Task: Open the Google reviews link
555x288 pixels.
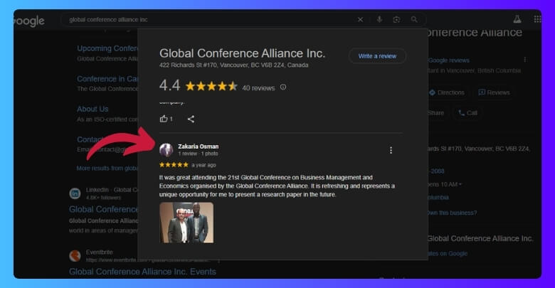Action: click(x=449, y=60)
